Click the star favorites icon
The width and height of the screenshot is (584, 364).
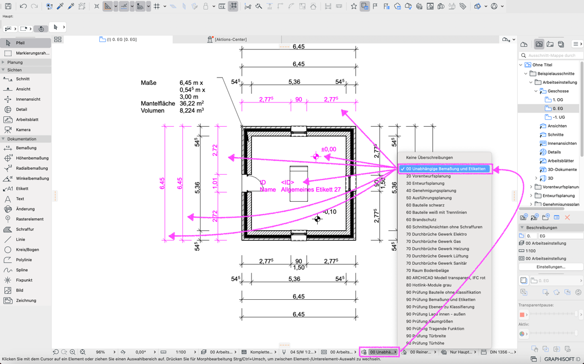(354, 6)
